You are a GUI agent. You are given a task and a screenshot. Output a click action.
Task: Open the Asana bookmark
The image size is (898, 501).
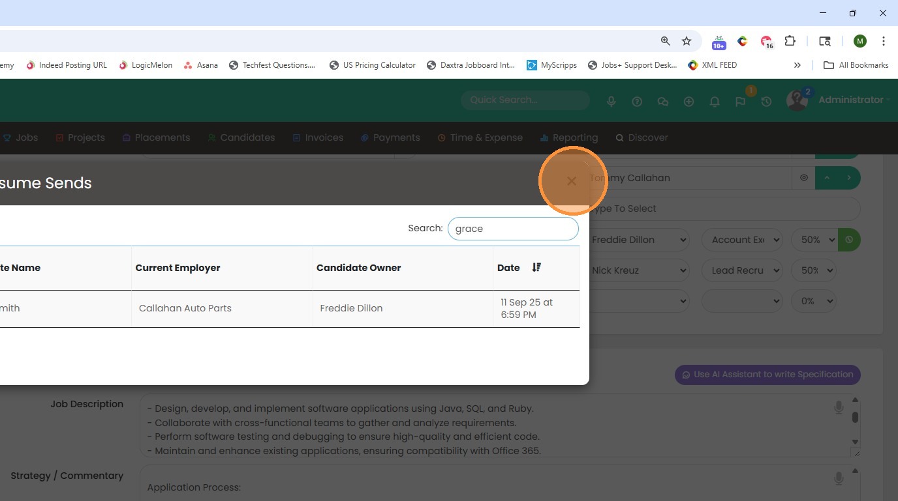point(201,65)
